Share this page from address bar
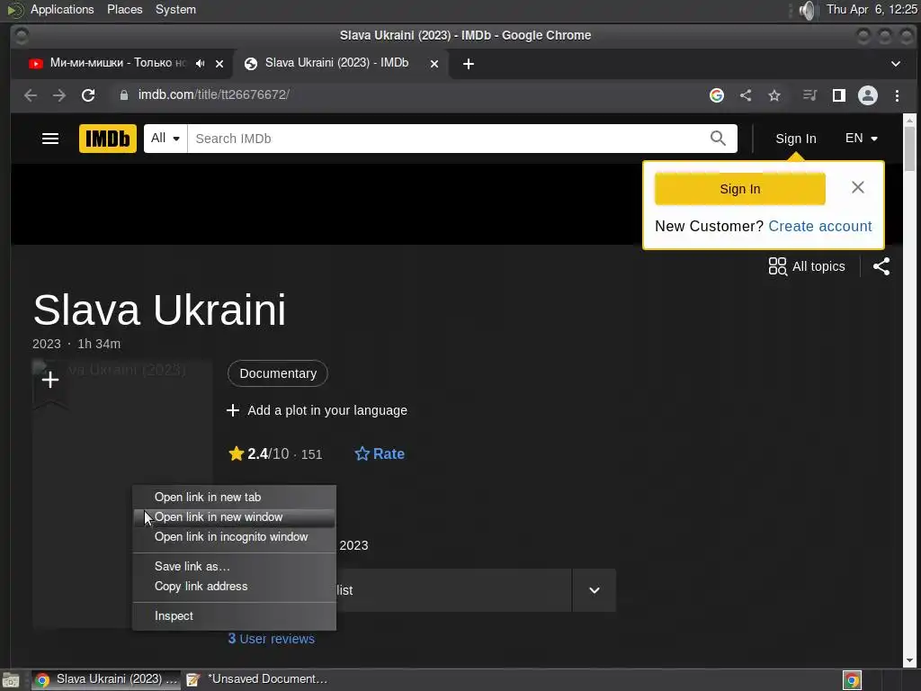This screenshot has width=921, height=691. (746, 95)
